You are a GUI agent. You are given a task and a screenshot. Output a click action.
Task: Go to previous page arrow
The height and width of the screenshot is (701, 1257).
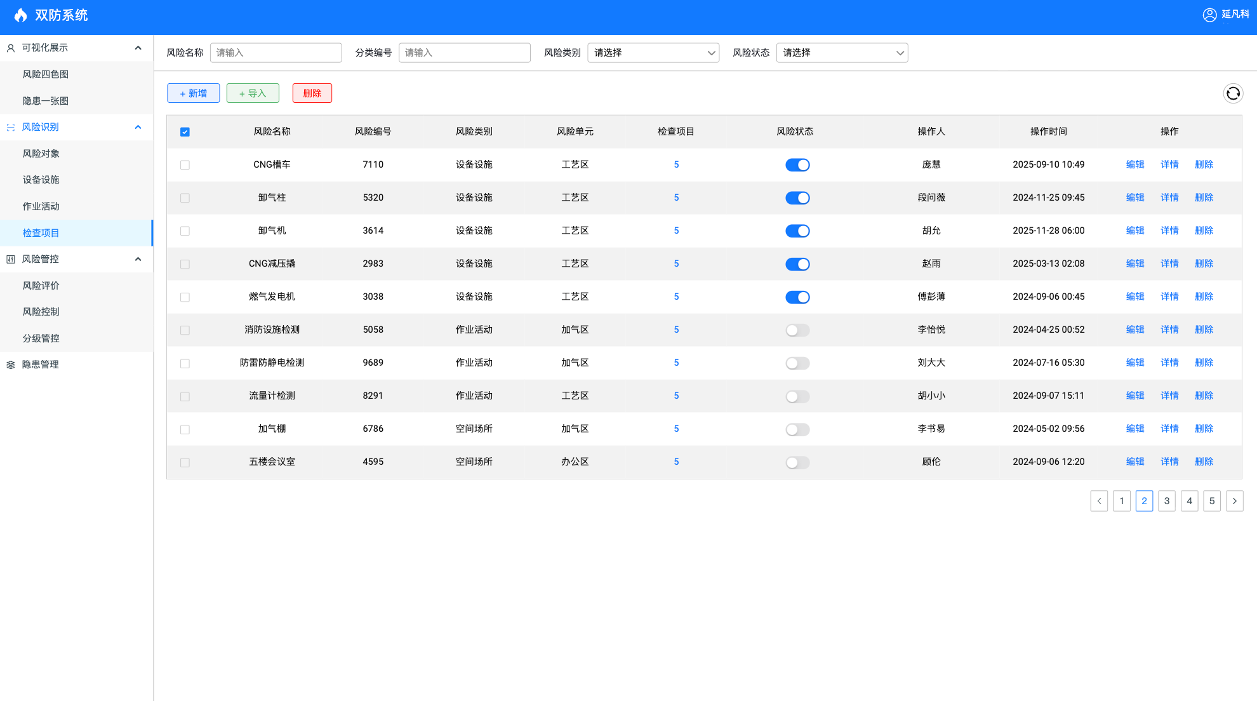1099,501
